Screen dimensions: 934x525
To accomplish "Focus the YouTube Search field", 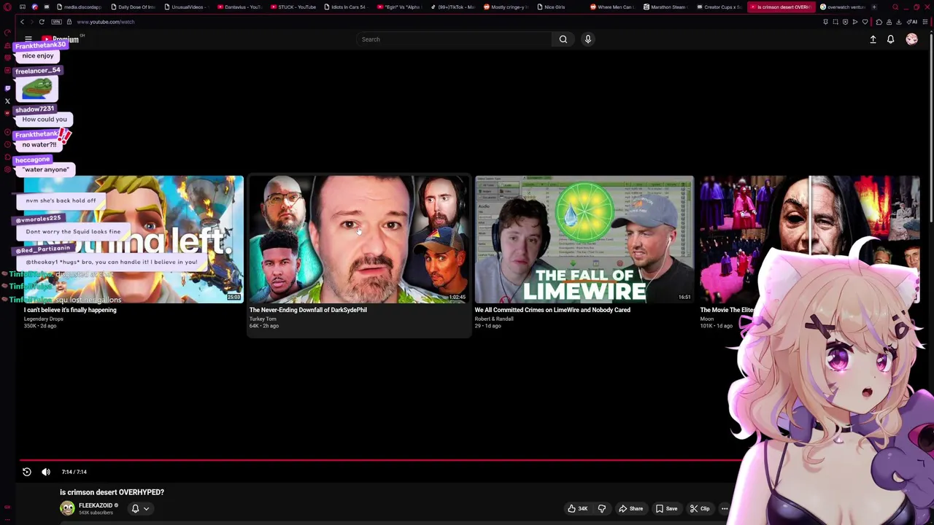I will tap(455, 39).
